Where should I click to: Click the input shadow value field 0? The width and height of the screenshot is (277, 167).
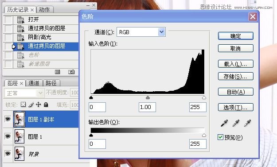(x=98, y=107)
